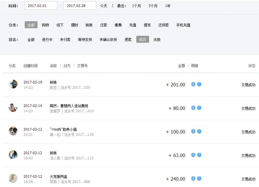
Task: Click start date field 2017.02.01
Action: (41, 6)
